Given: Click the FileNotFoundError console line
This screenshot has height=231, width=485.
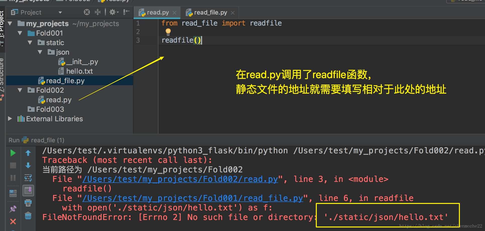Looking at the screenshot, I should [245, 217].
